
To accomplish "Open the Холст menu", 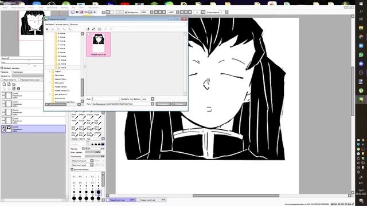I will 32,7.
